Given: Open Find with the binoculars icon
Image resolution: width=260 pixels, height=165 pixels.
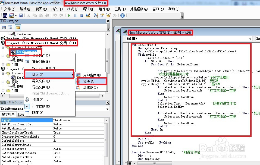Looking at the screenshot, I should 47,15.
